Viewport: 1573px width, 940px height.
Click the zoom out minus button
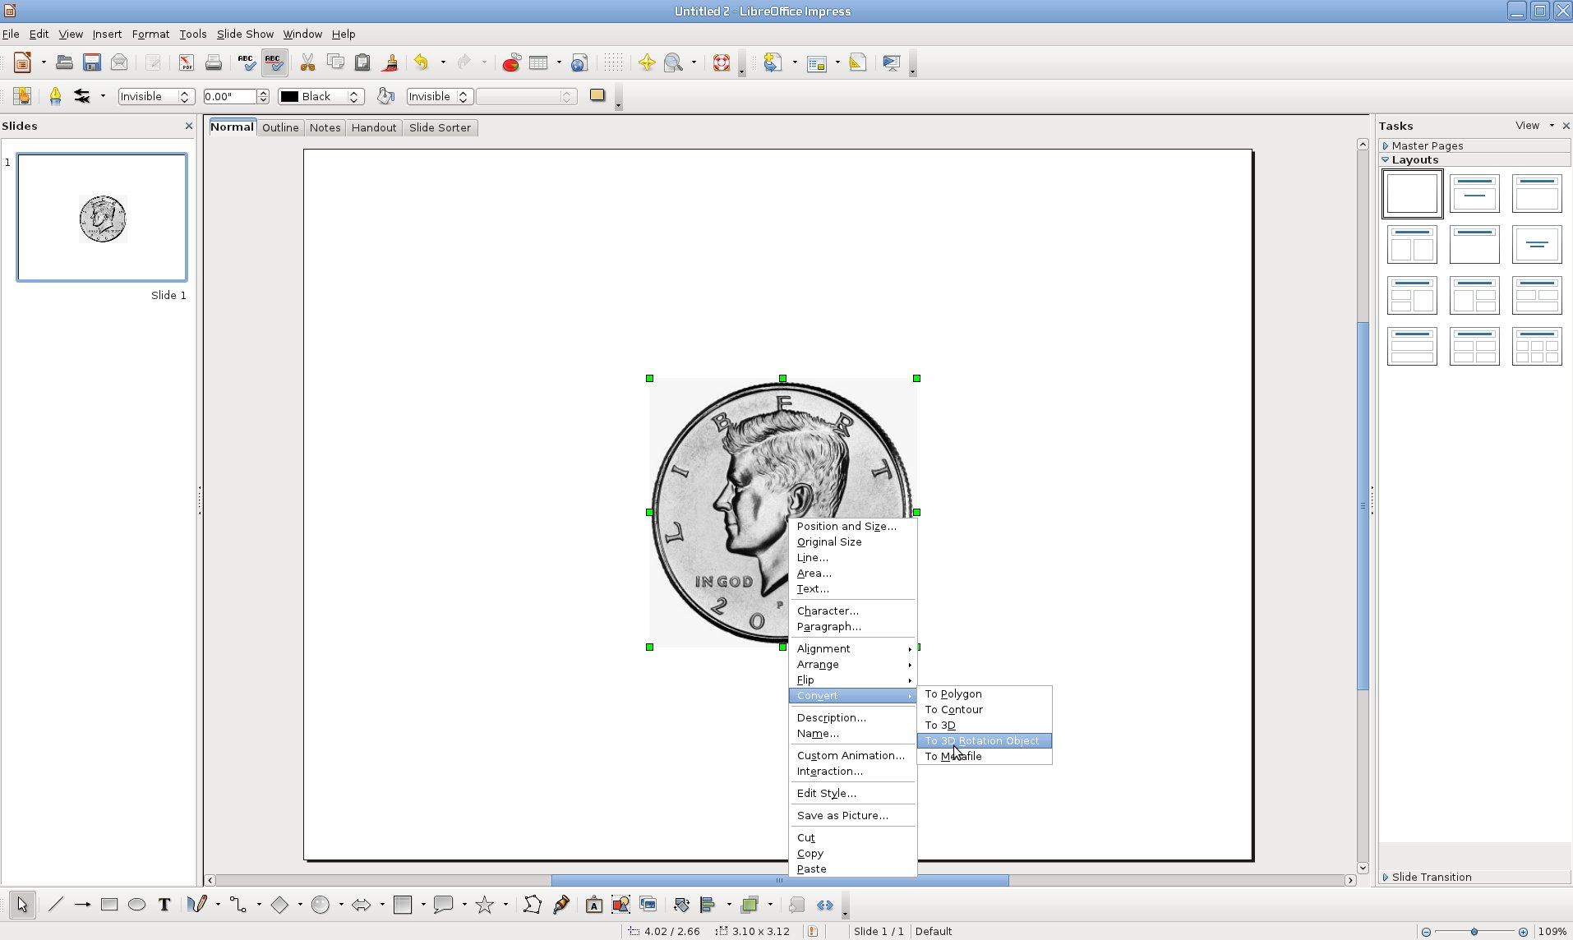tap(1426, 932)
